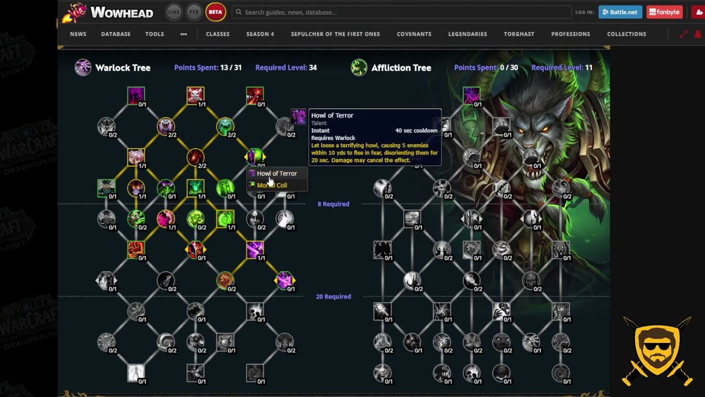Open the DATABASE menu
This screenshot has width=705, height=397.
(x=116, y=34)
